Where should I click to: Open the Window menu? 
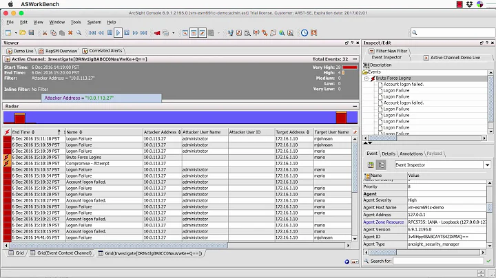pos(57,22)
